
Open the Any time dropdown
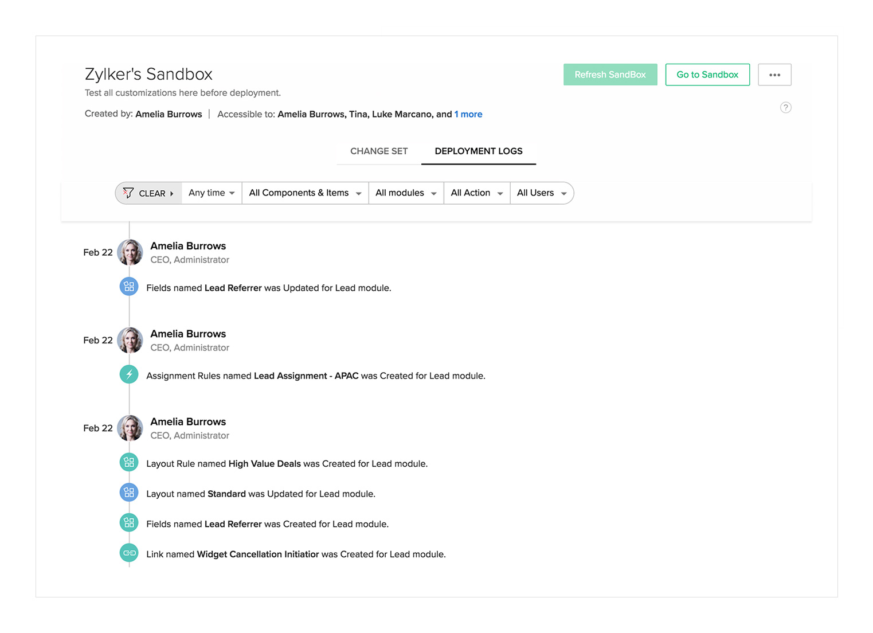(x=212, y=193)
